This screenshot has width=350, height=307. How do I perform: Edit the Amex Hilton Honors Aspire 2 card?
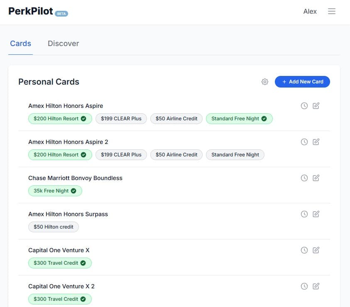click(x=316, y=141)
